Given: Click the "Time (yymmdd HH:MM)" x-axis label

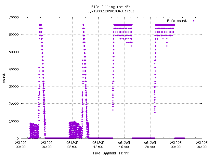Looking at the screenshot, I should 111,153.
